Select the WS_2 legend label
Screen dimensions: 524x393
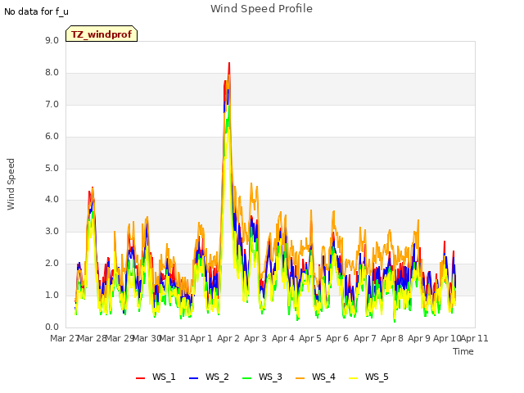217,377
